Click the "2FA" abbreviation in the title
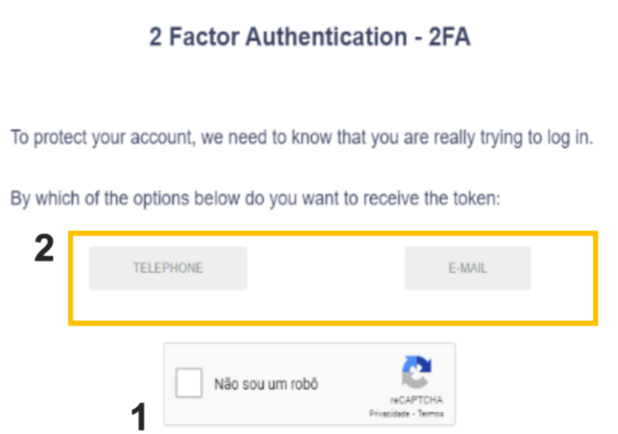 449,37
